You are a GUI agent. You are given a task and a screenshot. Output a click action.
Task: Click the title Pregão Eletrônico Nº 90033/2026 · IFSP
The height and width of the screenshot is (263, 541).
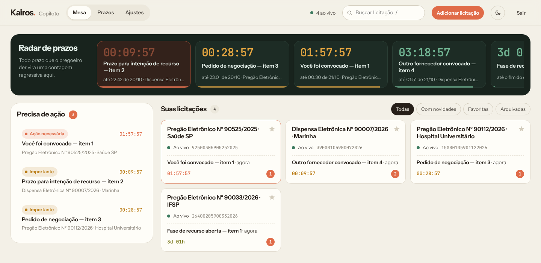(214, 201)
